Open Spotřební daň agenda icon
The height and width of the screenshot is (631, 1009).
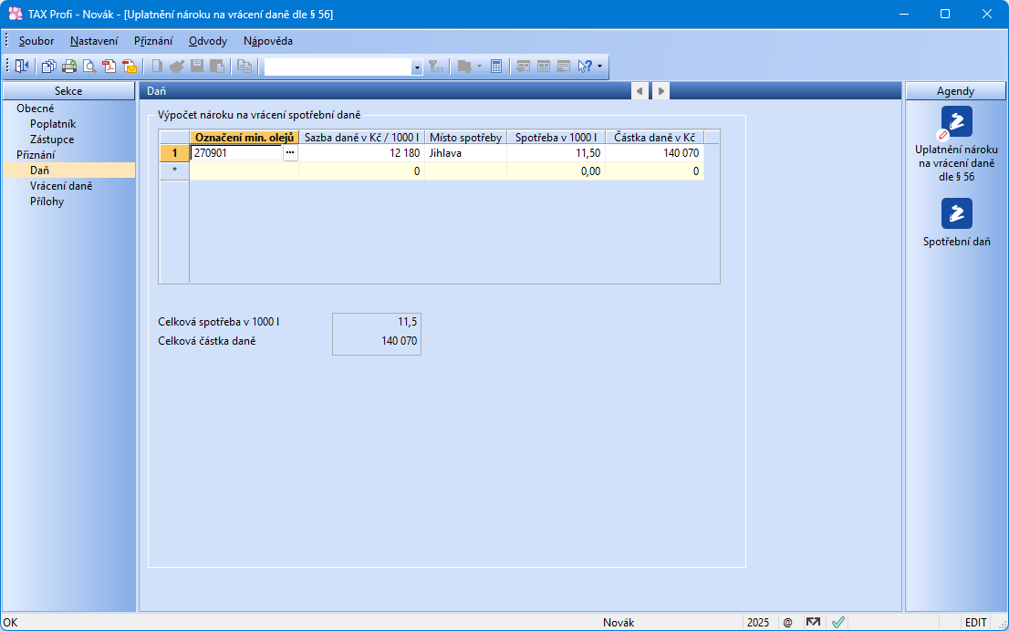[956, 213]
